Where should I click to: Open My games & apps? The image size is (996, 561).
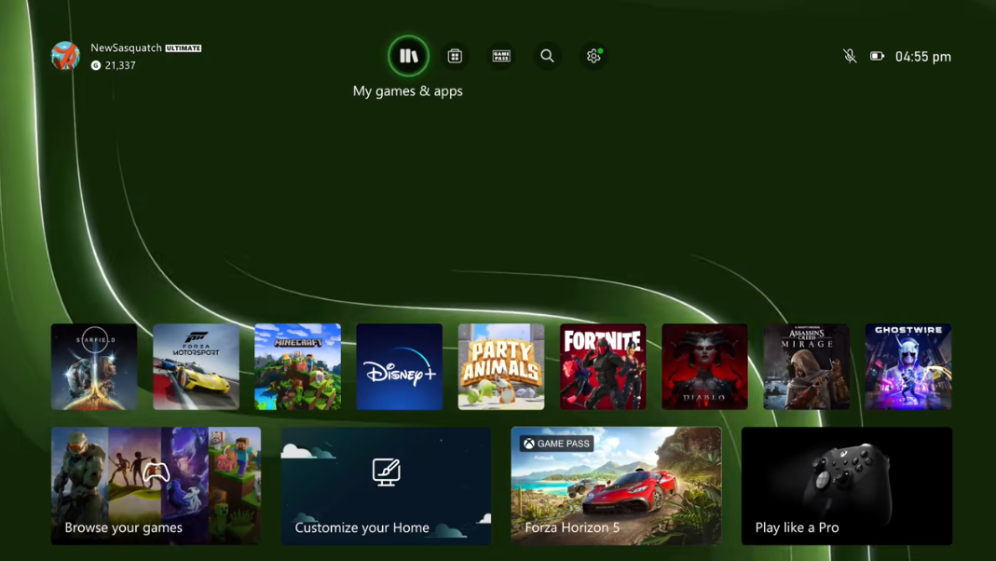coord(408,55)
